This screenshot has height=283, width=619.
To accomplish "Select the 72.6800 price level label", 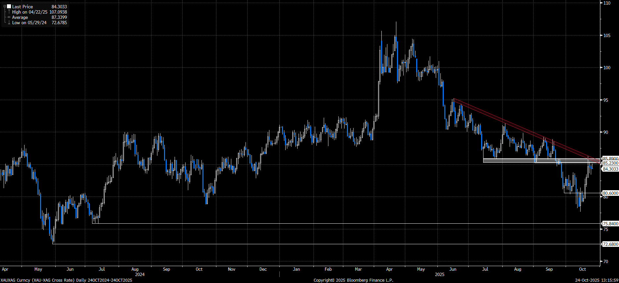I will click(610, 244).
